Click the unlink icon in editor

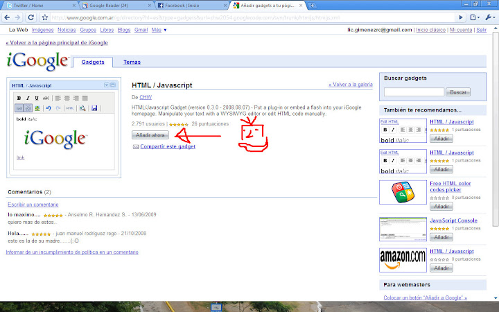[28, 108]
